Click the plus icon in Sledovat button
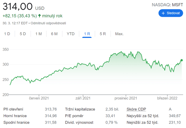 (x=163, y=13)
